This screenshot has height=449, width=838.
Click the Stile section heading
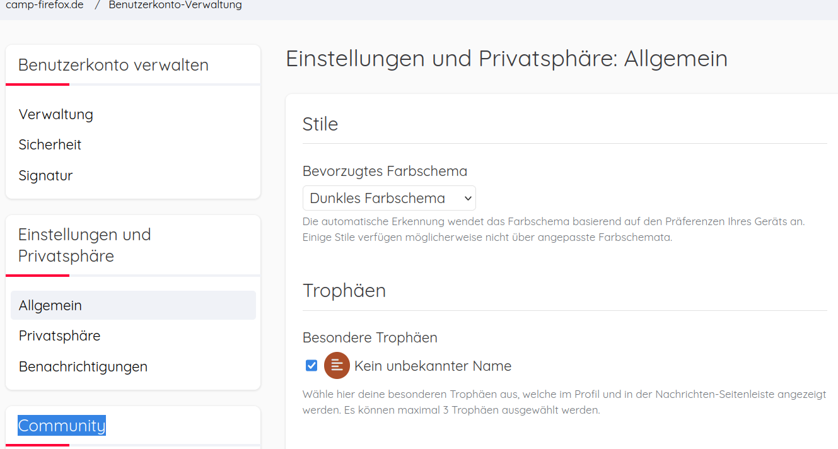click(x=320, y=124)
